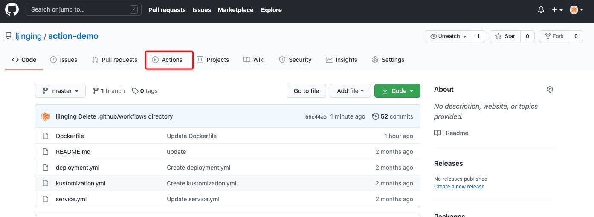Open the action-demo repository link
Image resolution: width=594 pixels, height=217 pixels.
click(73, 36)
